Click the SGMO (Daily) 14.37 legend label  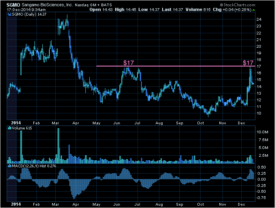pyautogui.click(x=29, y=14)
